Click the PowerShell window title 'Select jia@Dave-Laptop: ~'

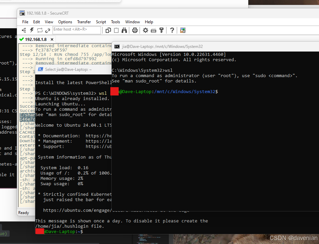point(68,69)
